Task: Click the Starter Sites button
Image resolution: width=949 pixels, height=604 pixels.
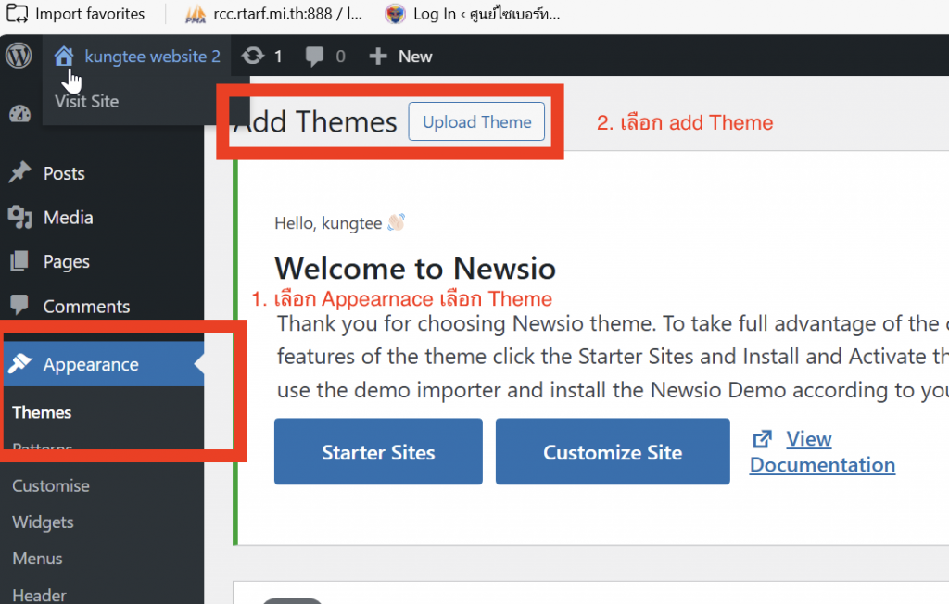Action: click(378, 452)
